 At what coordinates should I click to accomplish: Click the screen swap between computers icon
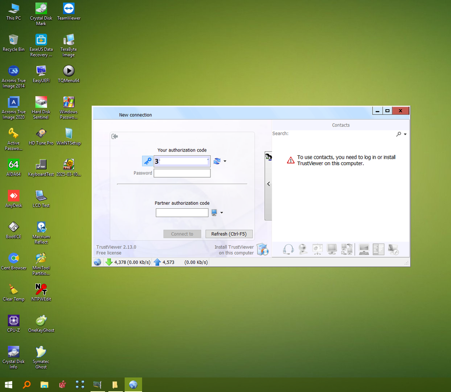click(347, 249)
